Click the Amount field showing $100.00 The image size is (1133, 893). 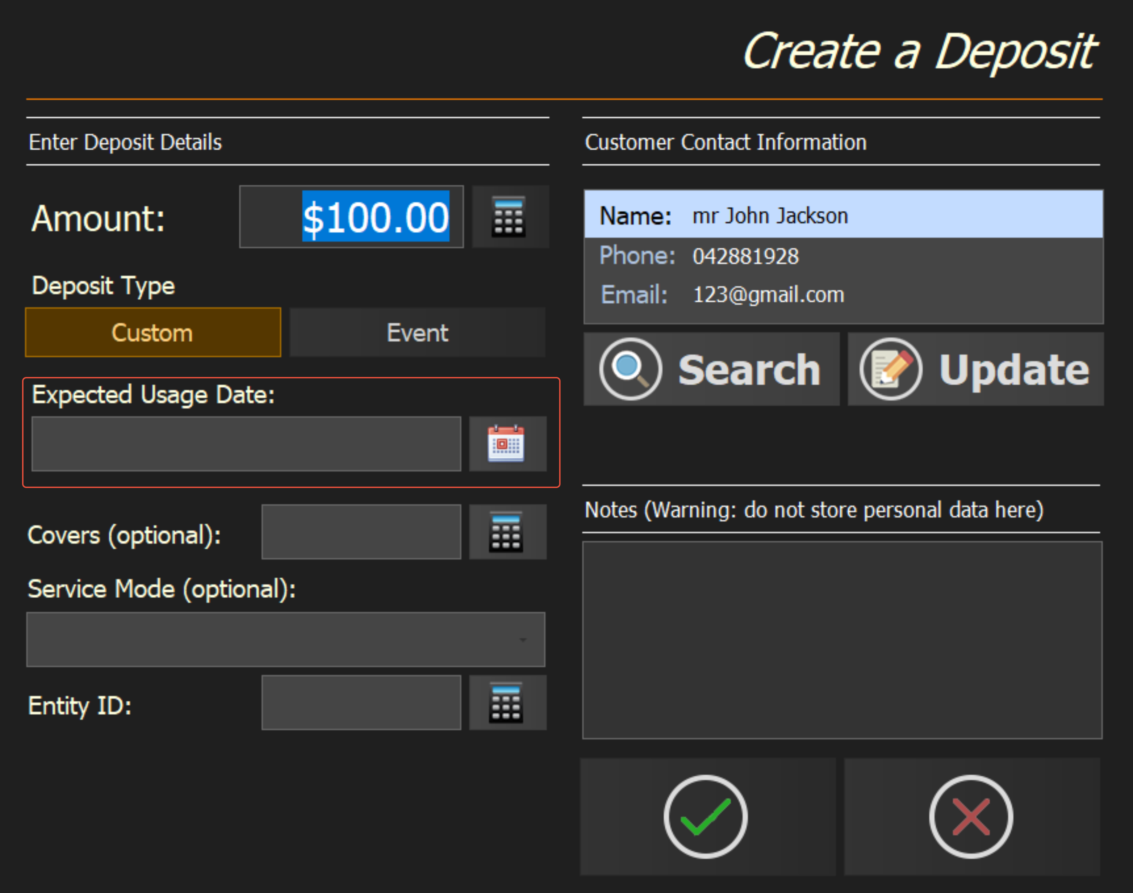(x=352, y=217)
